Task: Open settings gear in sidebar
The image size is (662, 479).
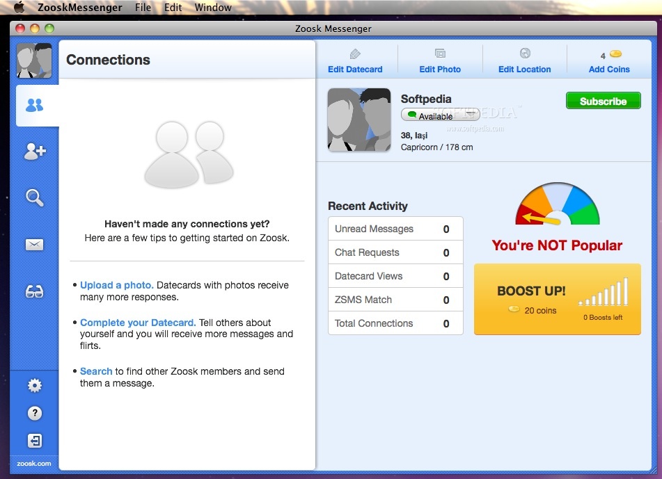Action: [35, 385]
